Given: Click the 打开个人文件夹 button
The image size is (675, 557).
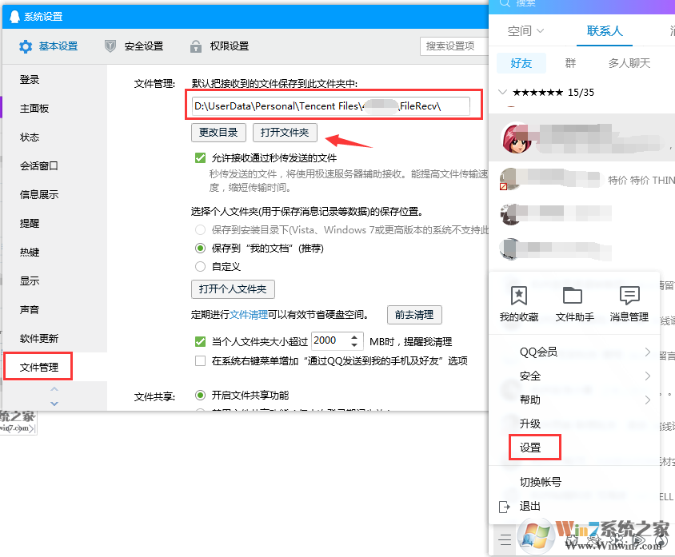Looking at the screenshot, I should 233,289.
